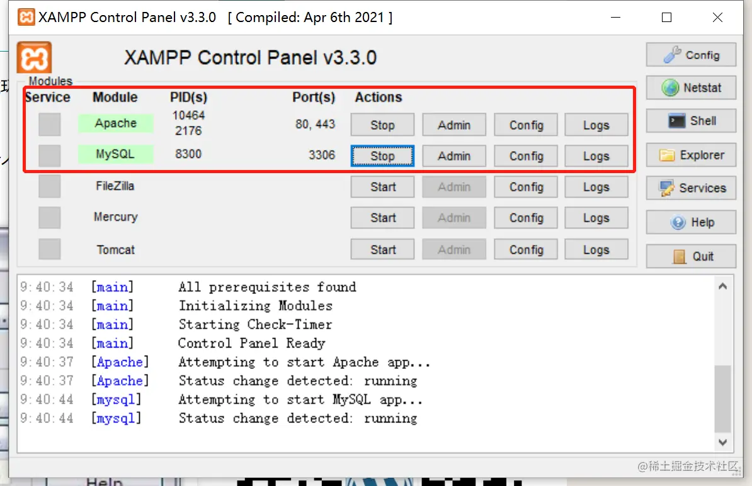Click the FileZilla module name
The image size is (752, 486).
pyautogui.click(x=115, y=186)
